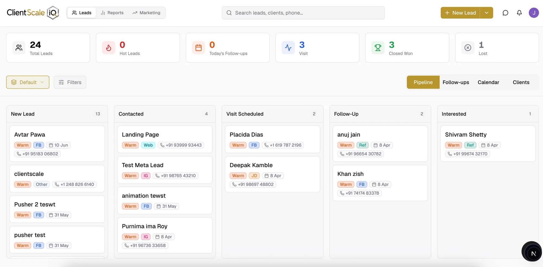Click the New Lead column count 13
Screen dimensions: 543x267
[x=98, y=114]
